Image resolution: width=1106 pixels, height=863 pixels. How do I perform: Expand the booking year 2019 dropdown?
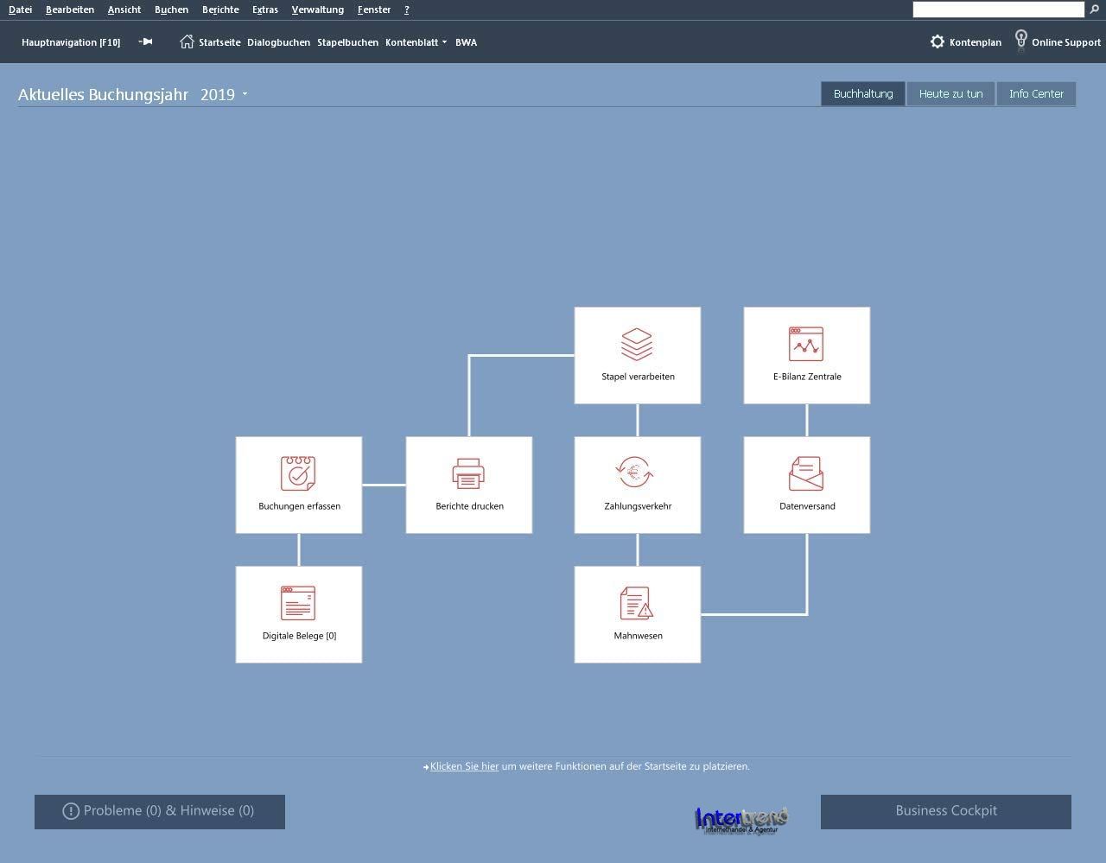(x=245, y=94)
